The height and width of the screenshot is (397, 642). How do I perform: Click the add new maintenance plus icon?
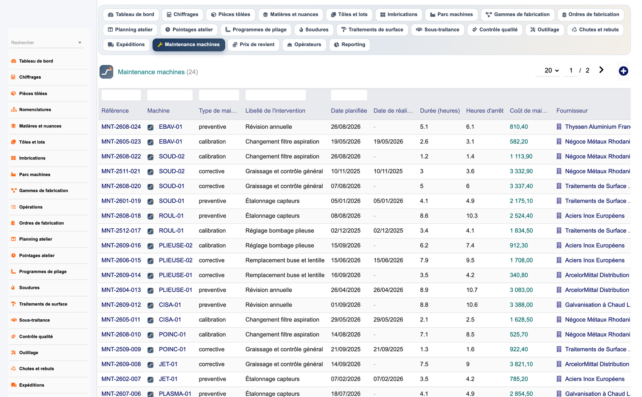point(623,71)
